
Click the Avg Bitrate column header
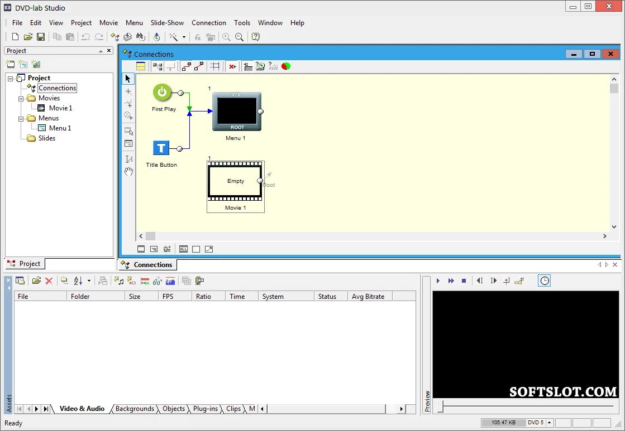pos(370,297)
